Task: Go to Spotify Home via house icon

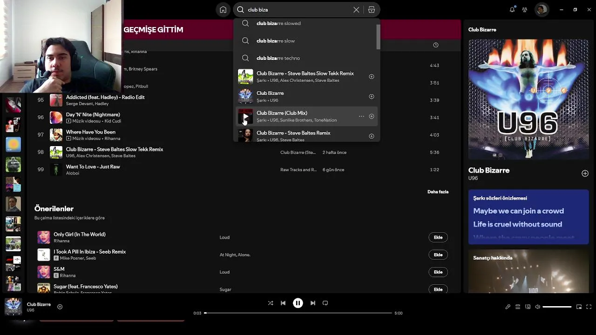Action: coord(223,10)
